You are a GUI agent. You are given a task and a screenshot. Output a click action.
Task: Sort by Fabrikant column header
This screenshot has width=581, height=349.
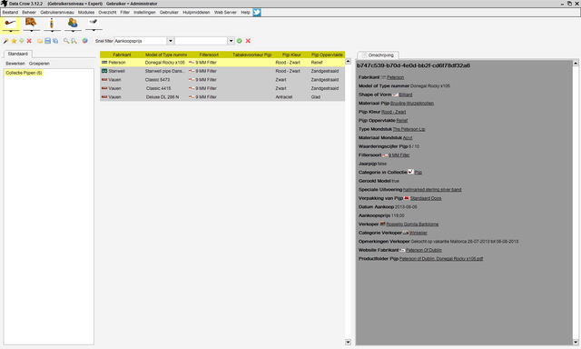pyautogui.click(x=122, y=55)
